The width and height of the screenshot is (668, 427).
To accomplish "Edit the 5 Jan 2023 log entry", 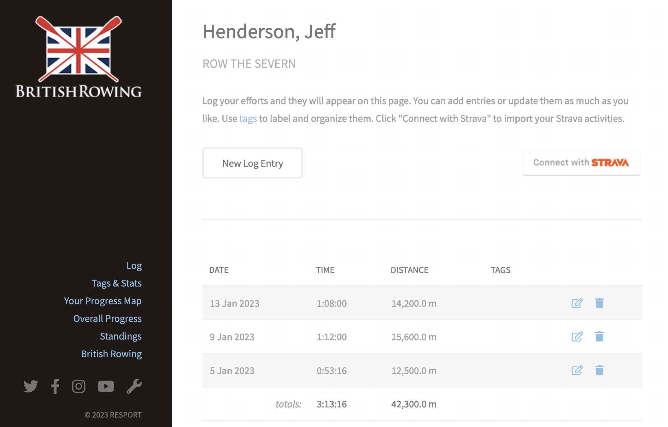I will coord(577,371).
